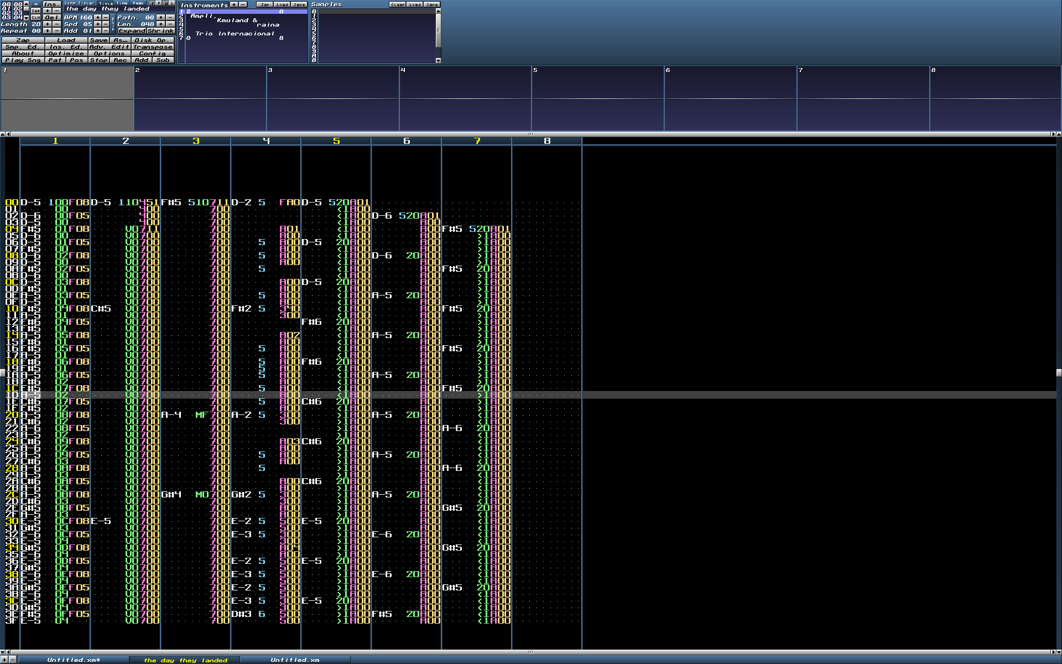
Task: Decrease Spd value with the minus button
Action: (106, 24)
